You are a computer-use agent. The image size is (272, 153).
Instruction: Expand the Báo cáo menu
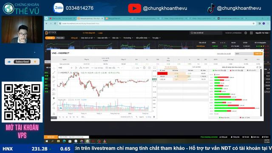(x=116, y=38)
